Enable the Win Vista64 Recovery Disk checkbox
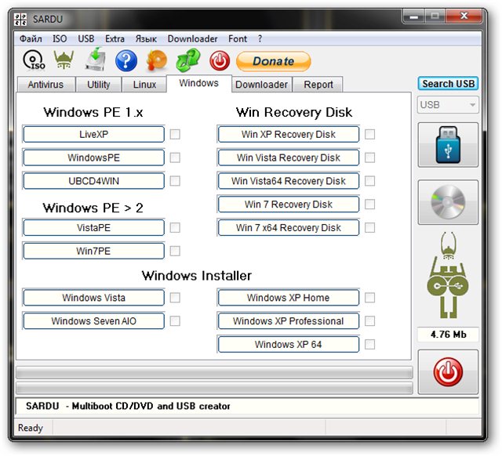The height and width of the screenshot is (456, 502). click(x=369, y=181)
